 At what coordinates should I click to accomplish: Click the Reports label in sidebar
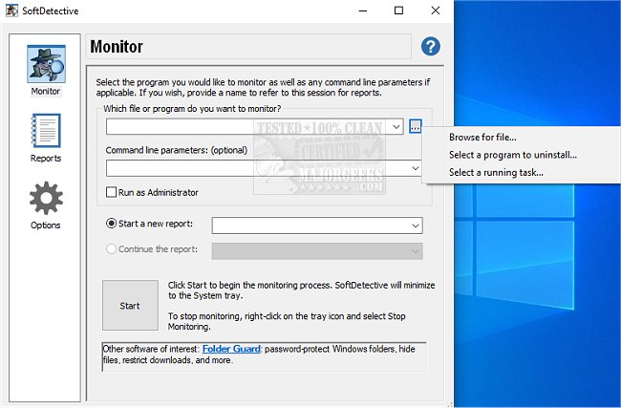point(46,158)
